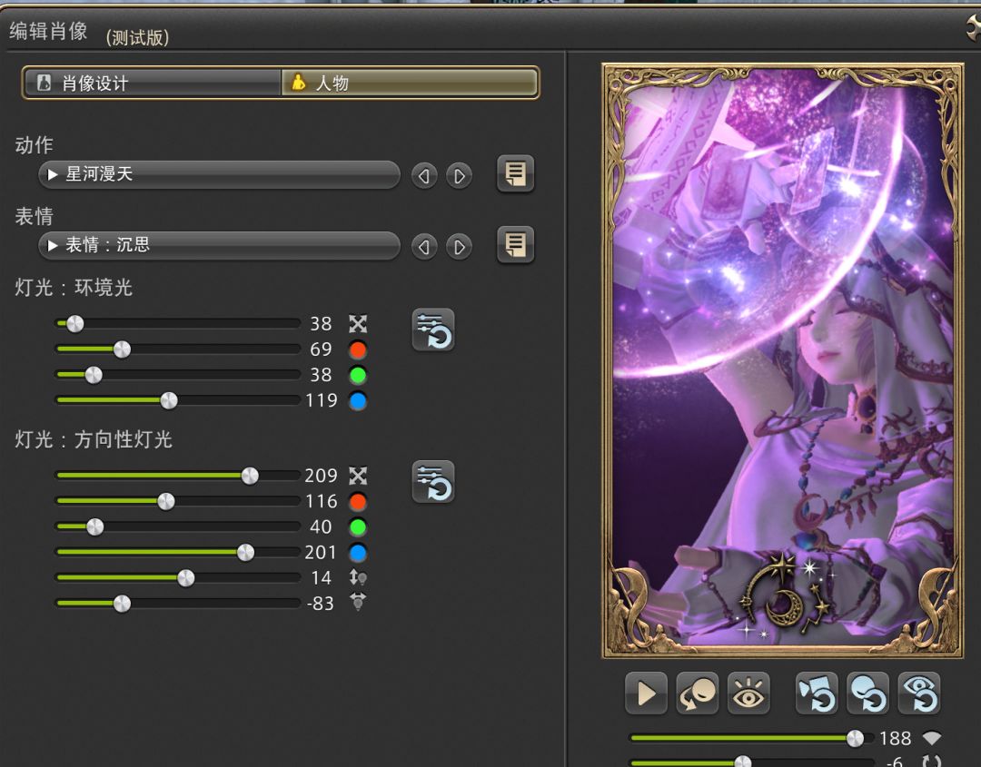Click the ambient light green color dot
981x767 pixels.
358,375
